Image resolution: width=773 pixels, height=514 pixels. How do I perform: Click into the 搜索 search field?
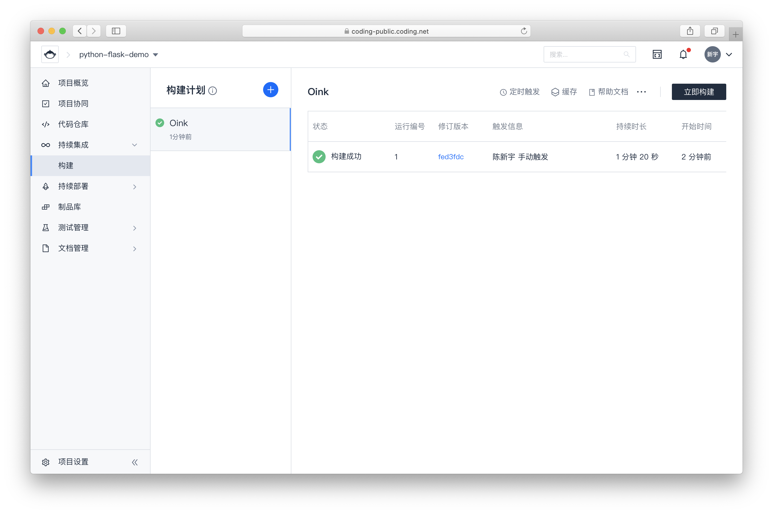pos(584,54)
